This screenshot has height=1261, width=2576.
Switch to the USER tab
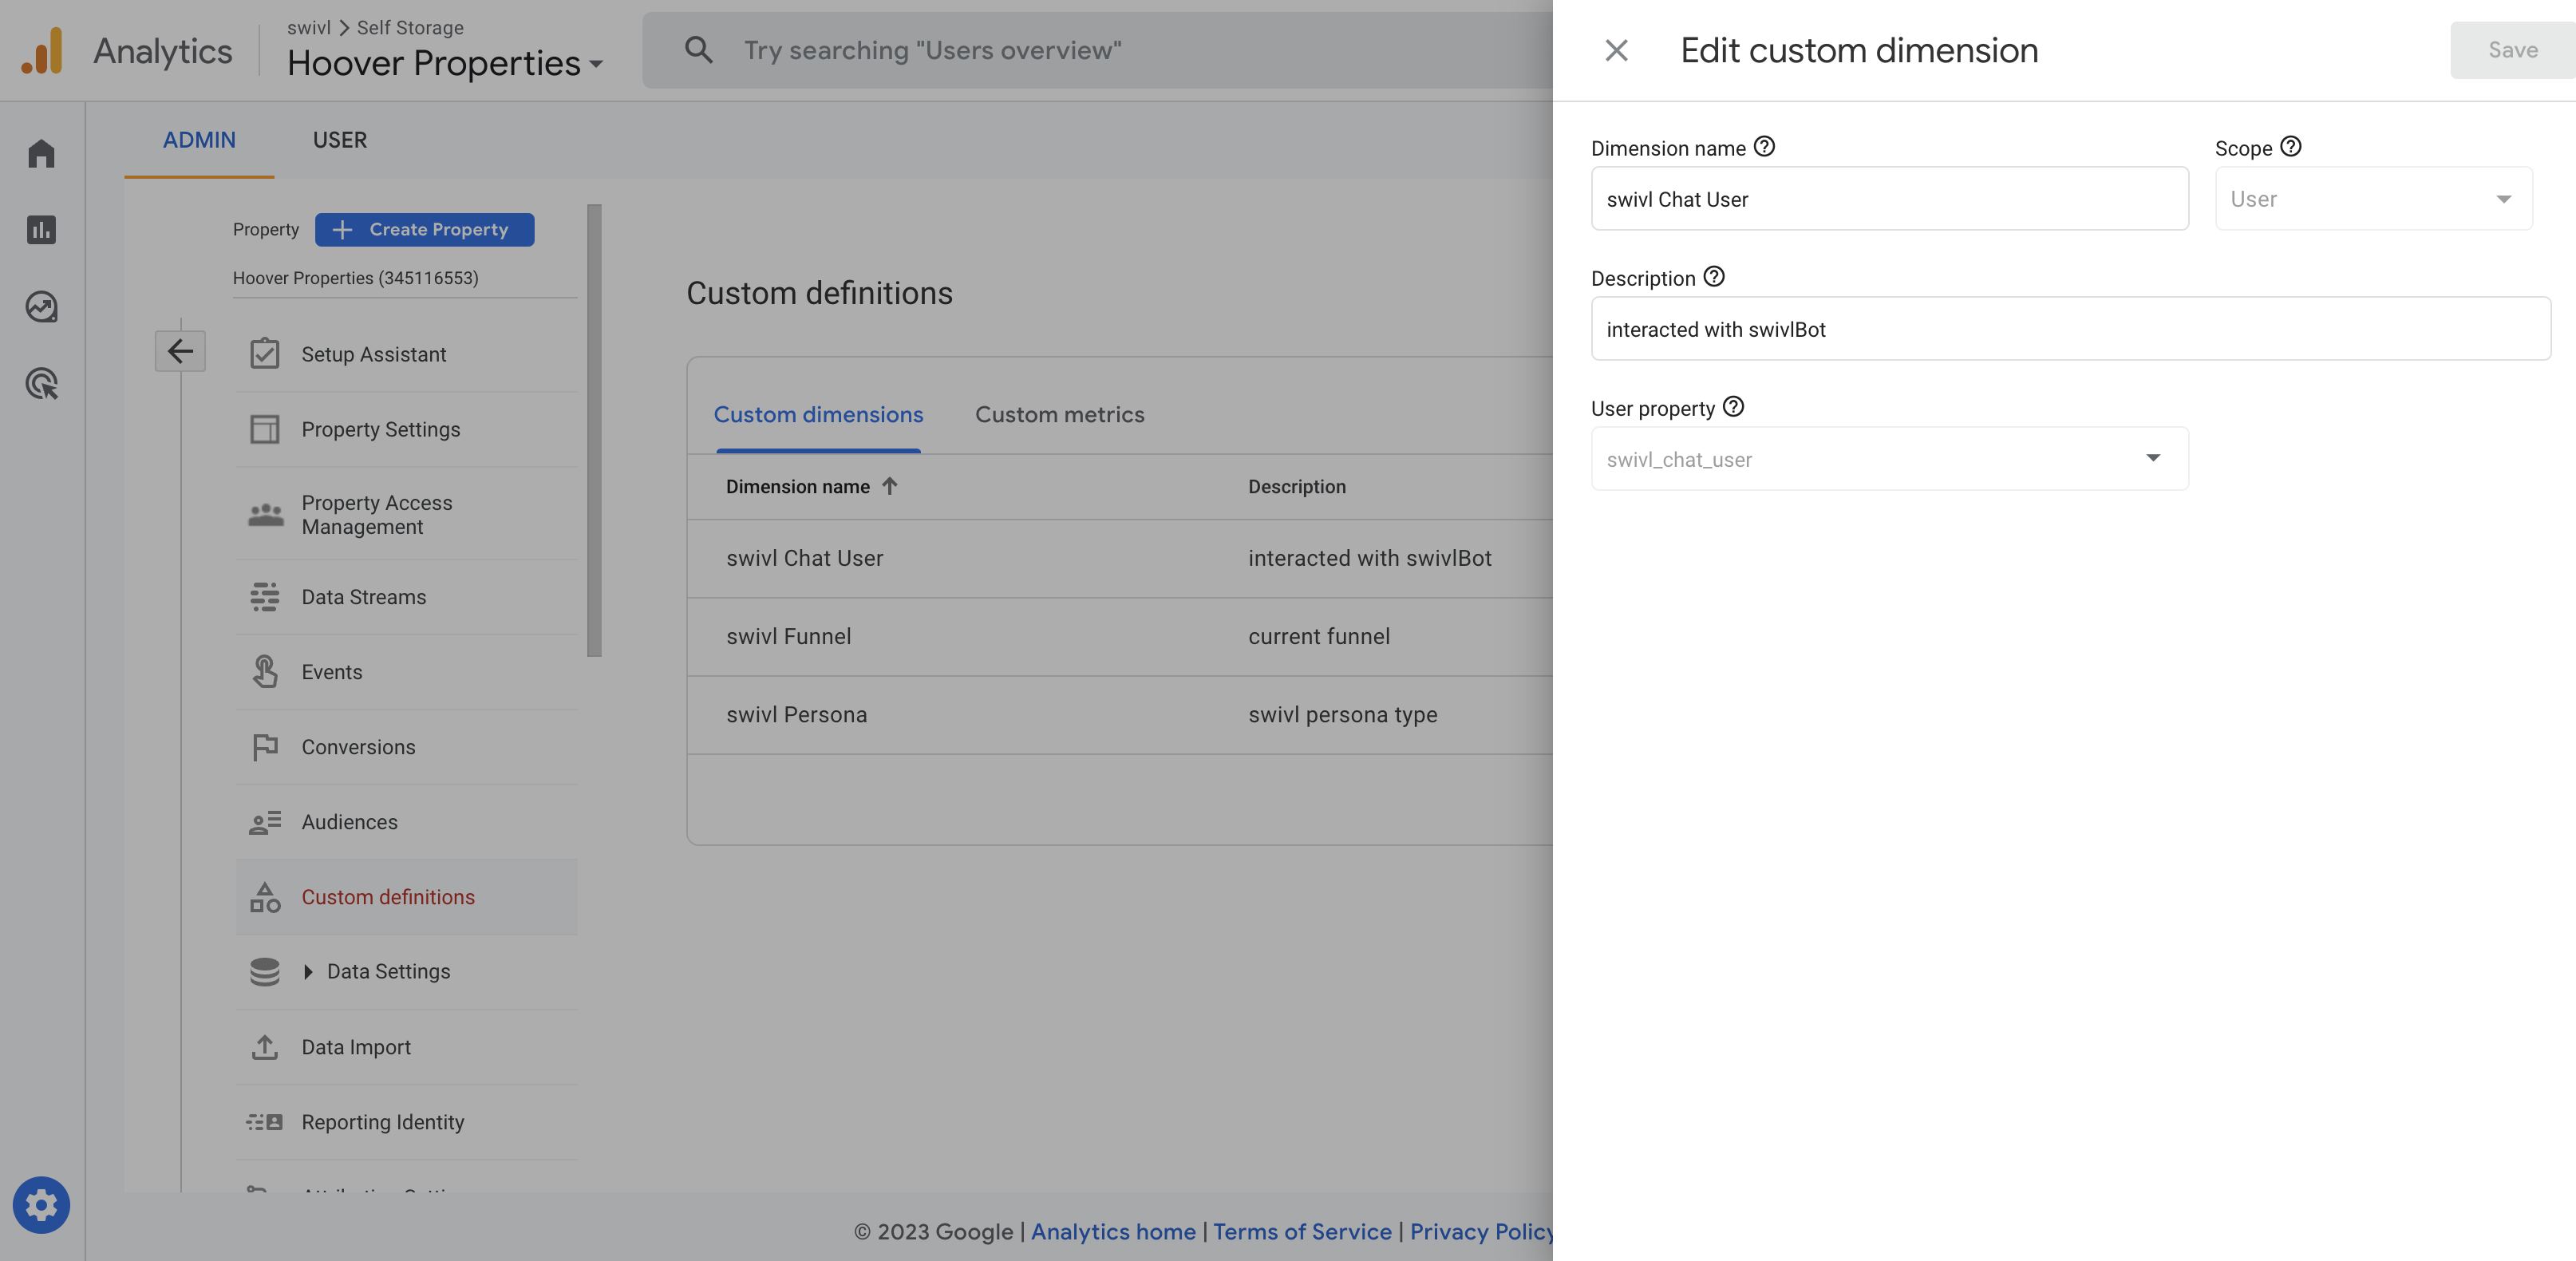[x=339, y=140]
